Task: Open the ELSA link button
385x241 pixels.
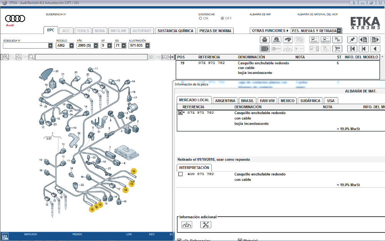Action: pos(314,40)
